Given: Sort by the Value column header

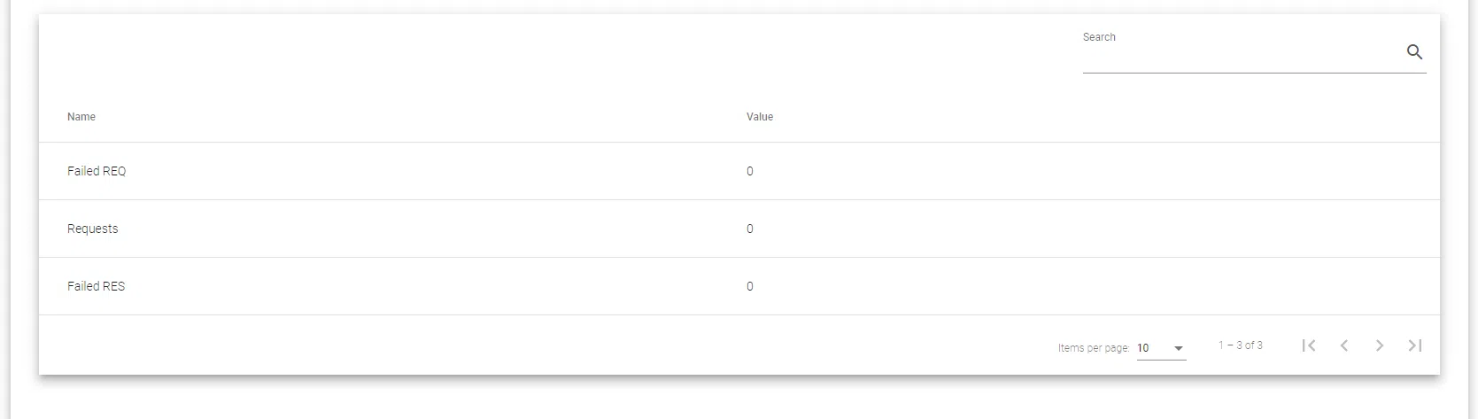Looking at the screenshot, I should pos(760,117).
